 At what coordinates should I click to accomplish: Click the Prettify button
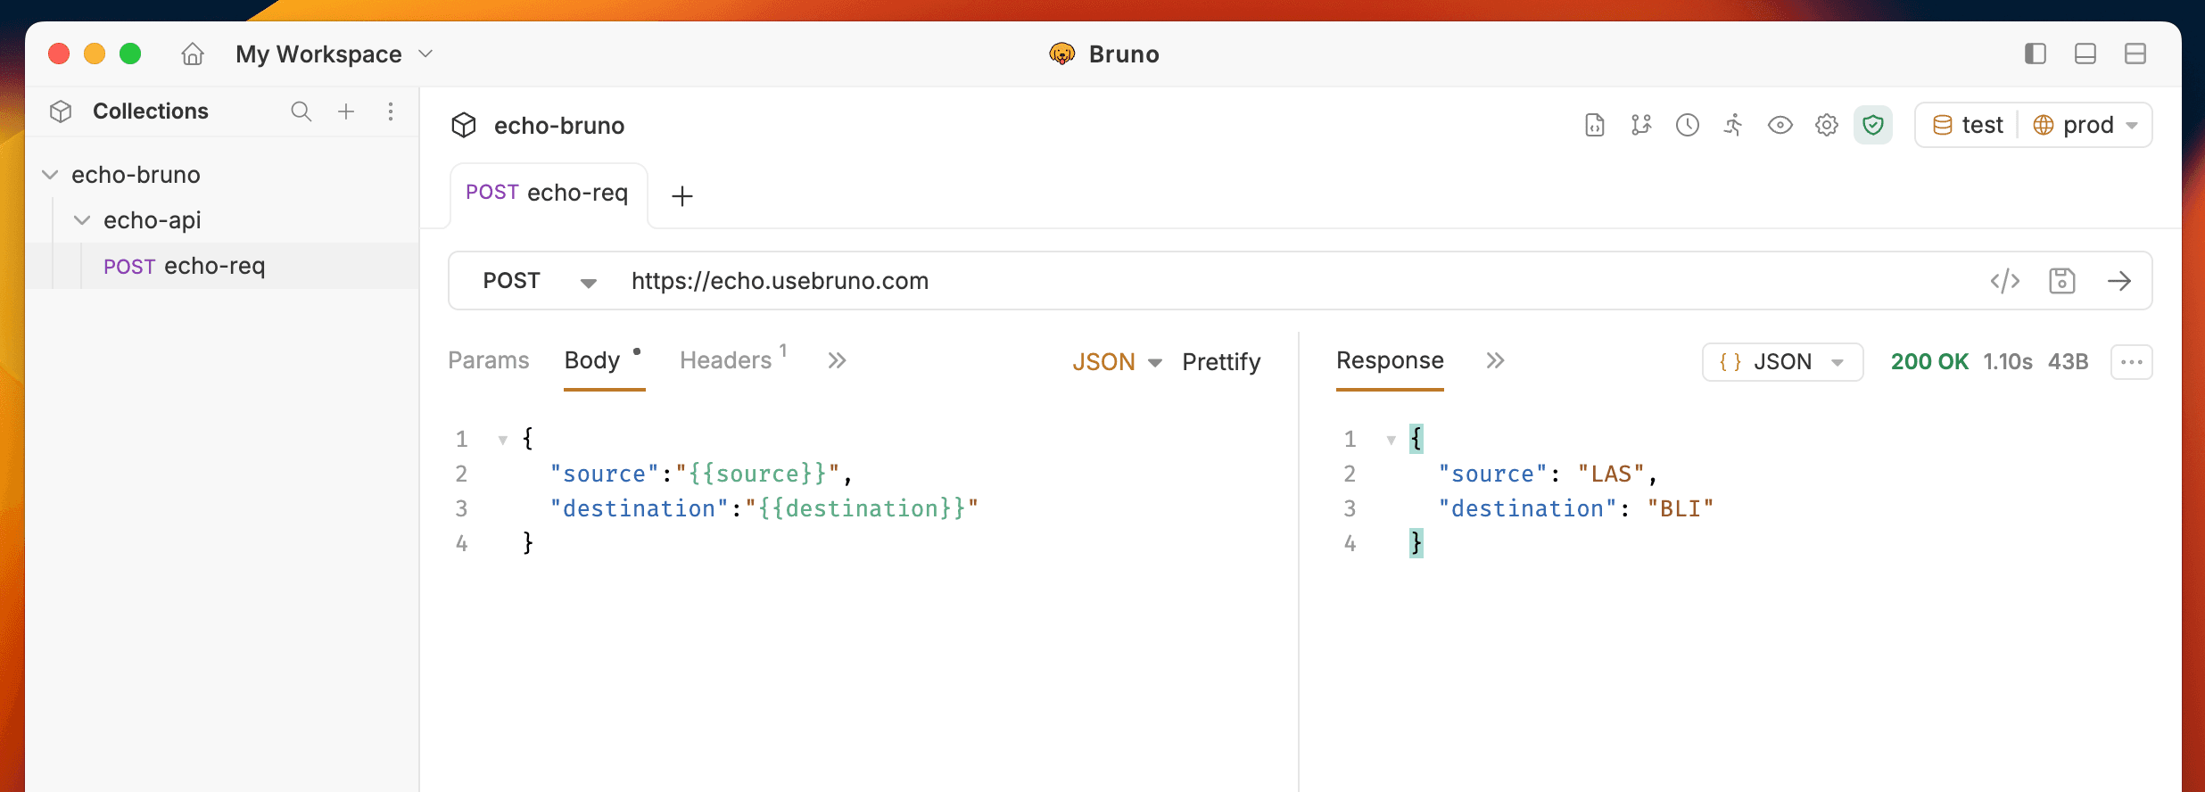[x=1222, y=362]
